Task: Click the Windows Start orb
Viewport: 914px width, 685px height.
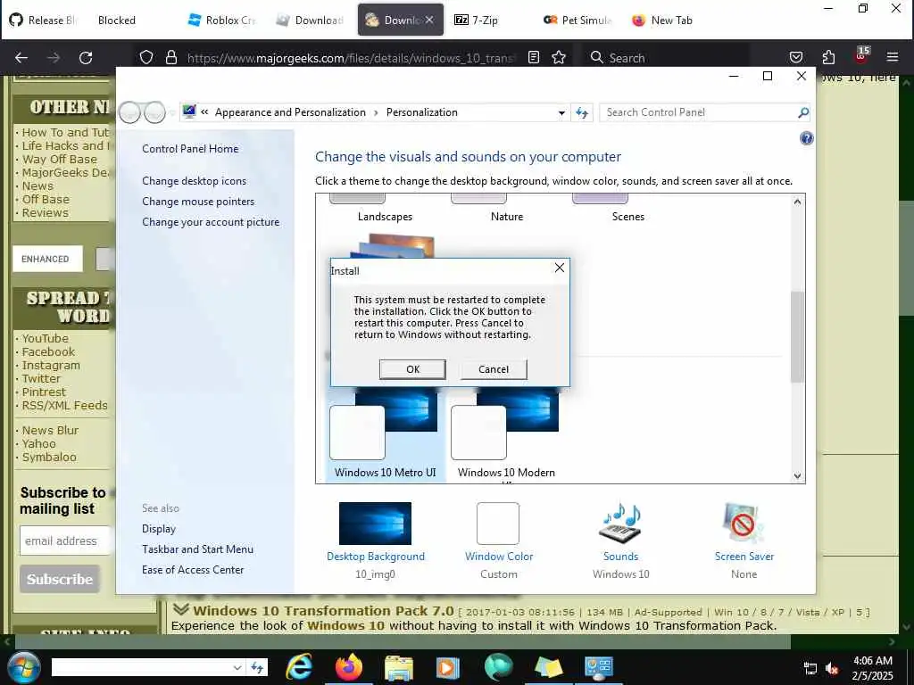Action: [x=22, y=666]
